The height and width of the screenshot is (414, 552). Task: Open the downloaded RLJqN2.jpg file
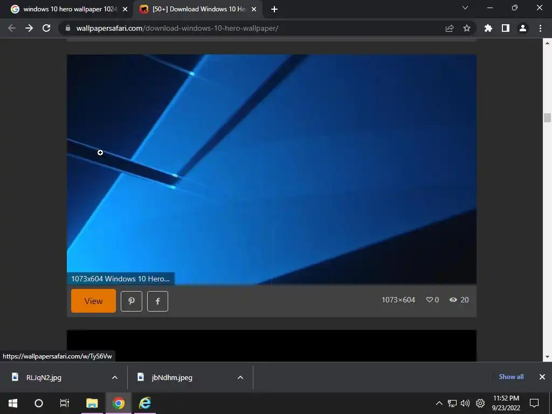click(44, 377)
